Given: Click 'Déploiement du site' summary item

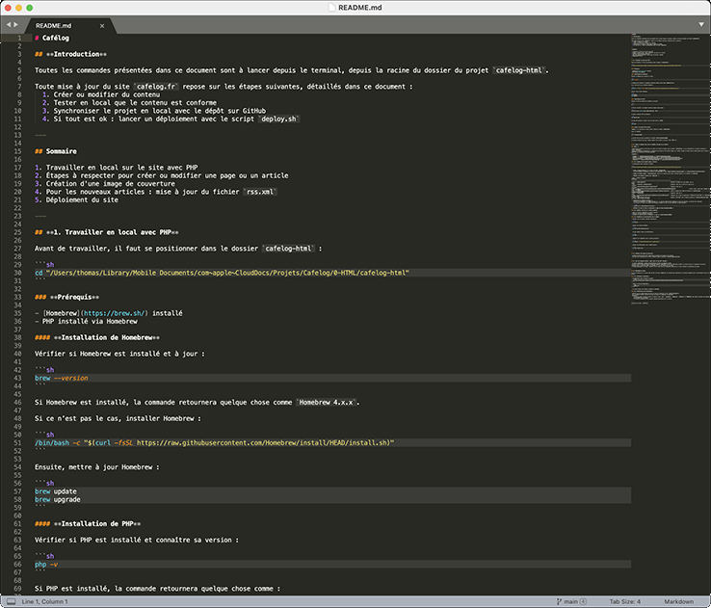Looking at the screenshot, I should (76, 200).
